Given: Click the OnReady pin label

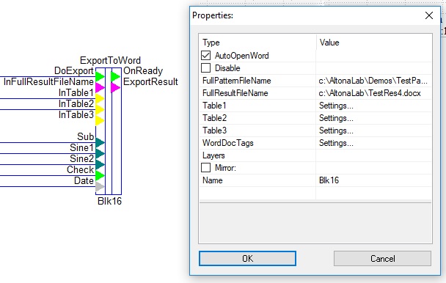Looking at the screenshot, I should (143, 71).
